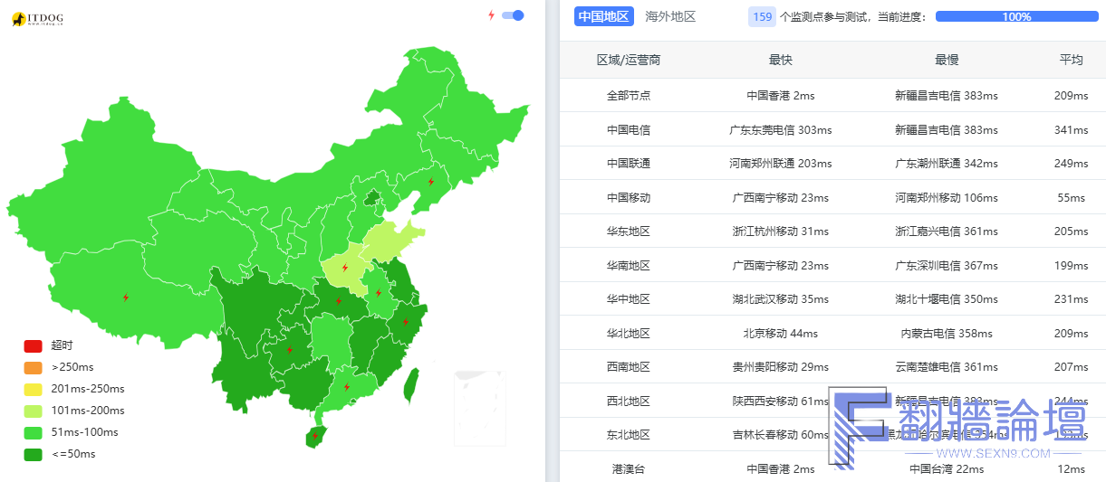This screenshot has height=482, width=1106.
Task: Click the lightning marker on Guangdong province
Action: (x=346, y=387)
